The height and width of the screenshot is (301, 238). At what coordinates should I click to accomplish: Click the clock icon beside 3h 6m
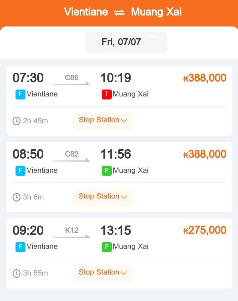click(x=17, y=197)
